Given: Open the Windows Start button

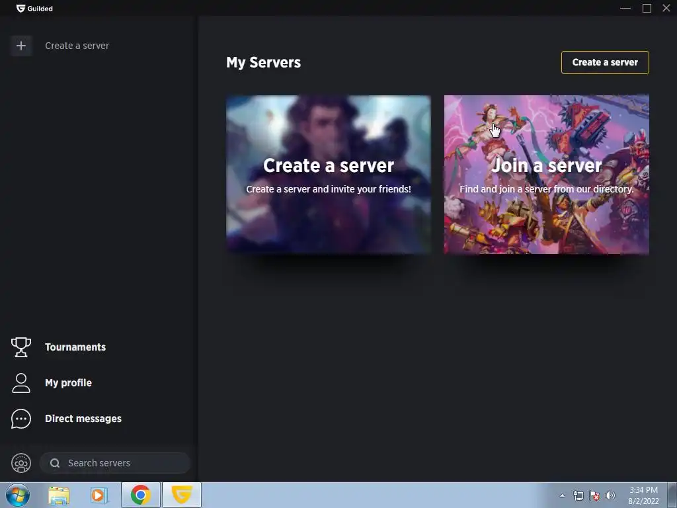Looking at the screenshot, I should 18,495.
